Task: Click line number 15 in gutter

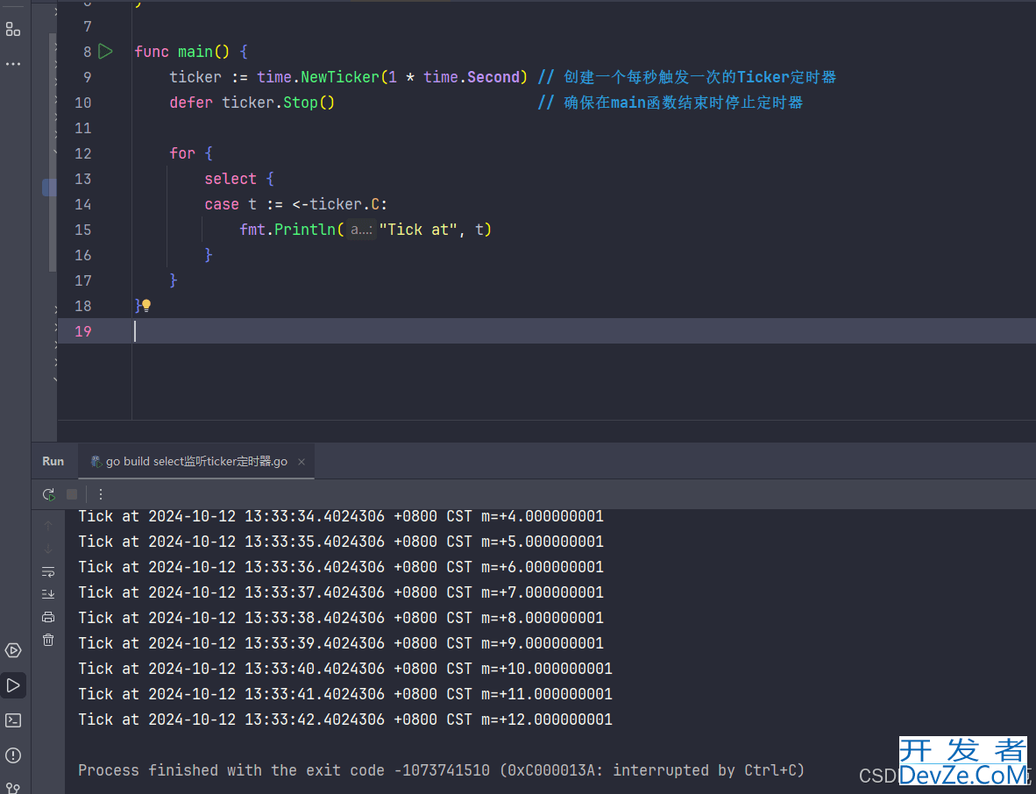Action: tap(83, 230)
